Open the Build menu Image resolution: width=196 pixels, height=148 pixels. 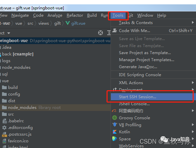(x=92, y=15)
